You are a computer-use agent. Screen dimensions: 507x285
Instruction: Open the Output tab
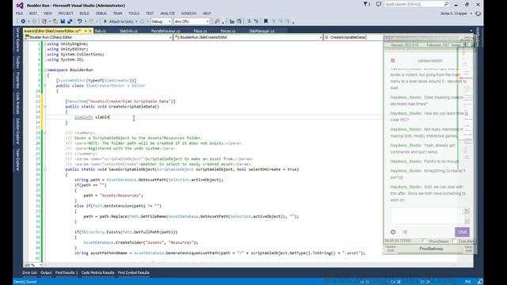click(46, 272)
